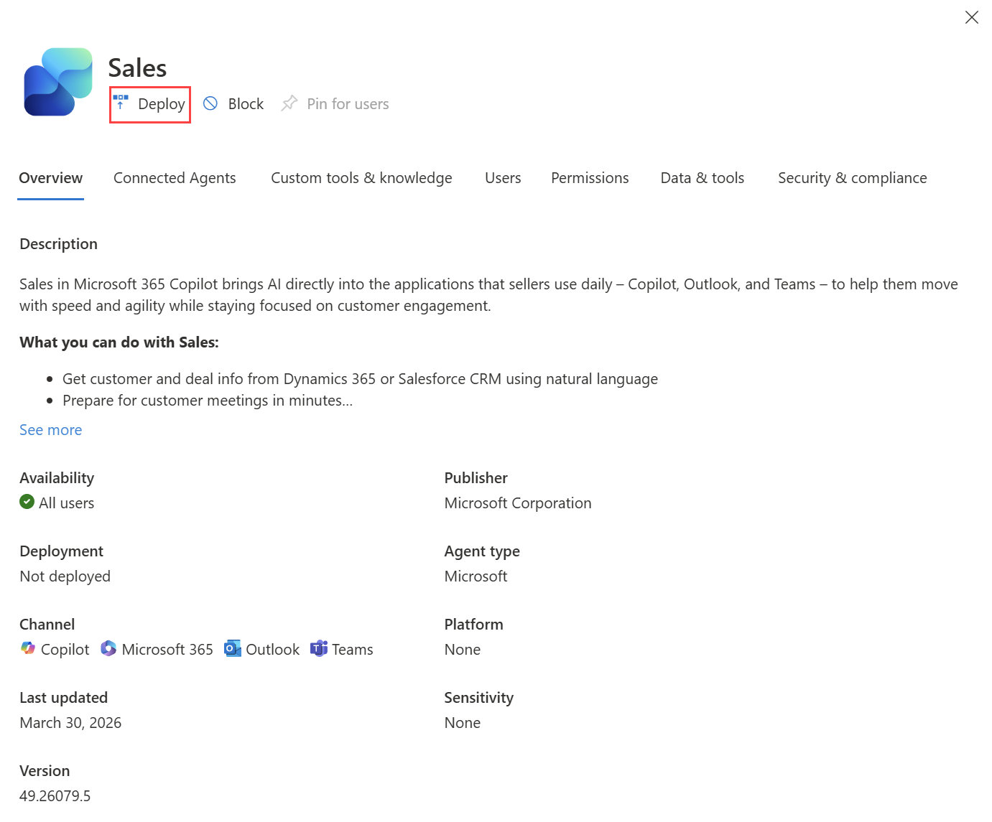992x822 pixels.
Task: Click the Deploy arrow icon
Action: 120,102
